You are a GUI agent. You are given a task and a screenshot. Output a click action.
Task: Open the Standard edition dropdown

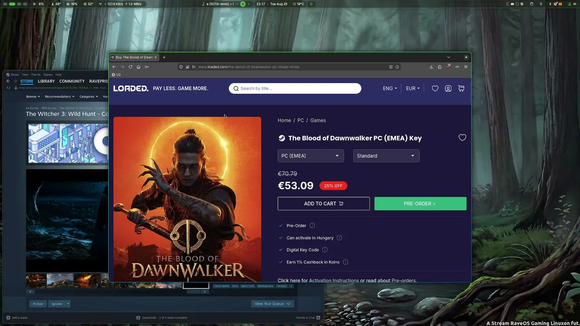386,156
